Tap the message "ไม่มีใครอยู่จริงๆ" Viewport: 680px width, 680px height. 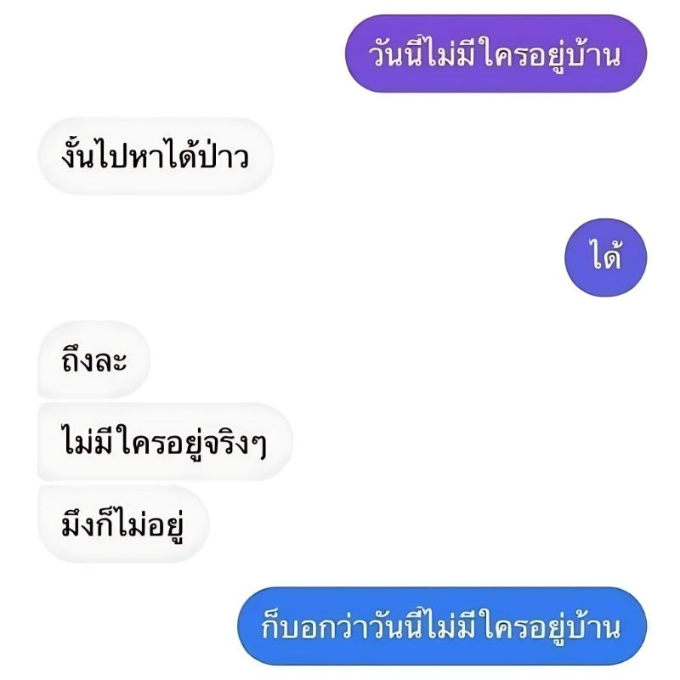click(x=165, y=442)
